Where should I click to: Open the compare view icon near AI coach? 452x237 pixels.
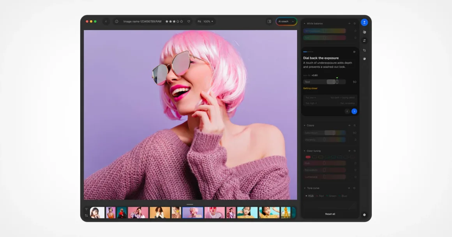pos(269,21)
